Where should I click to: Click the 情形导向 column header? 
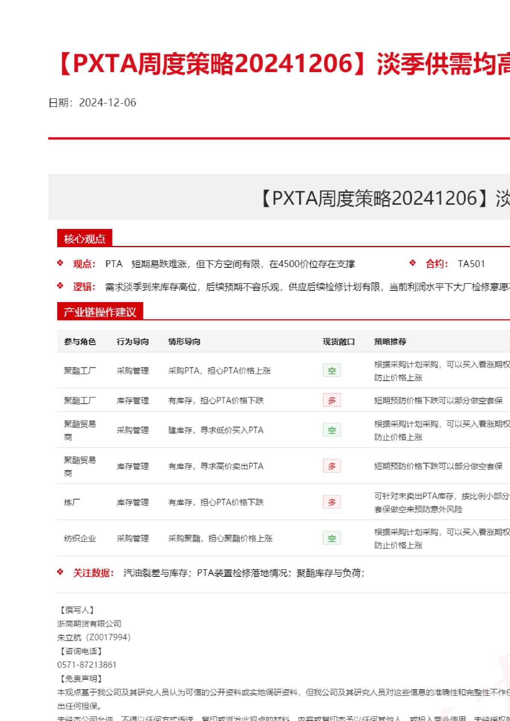pyautogui.click(x=184, y=342)
